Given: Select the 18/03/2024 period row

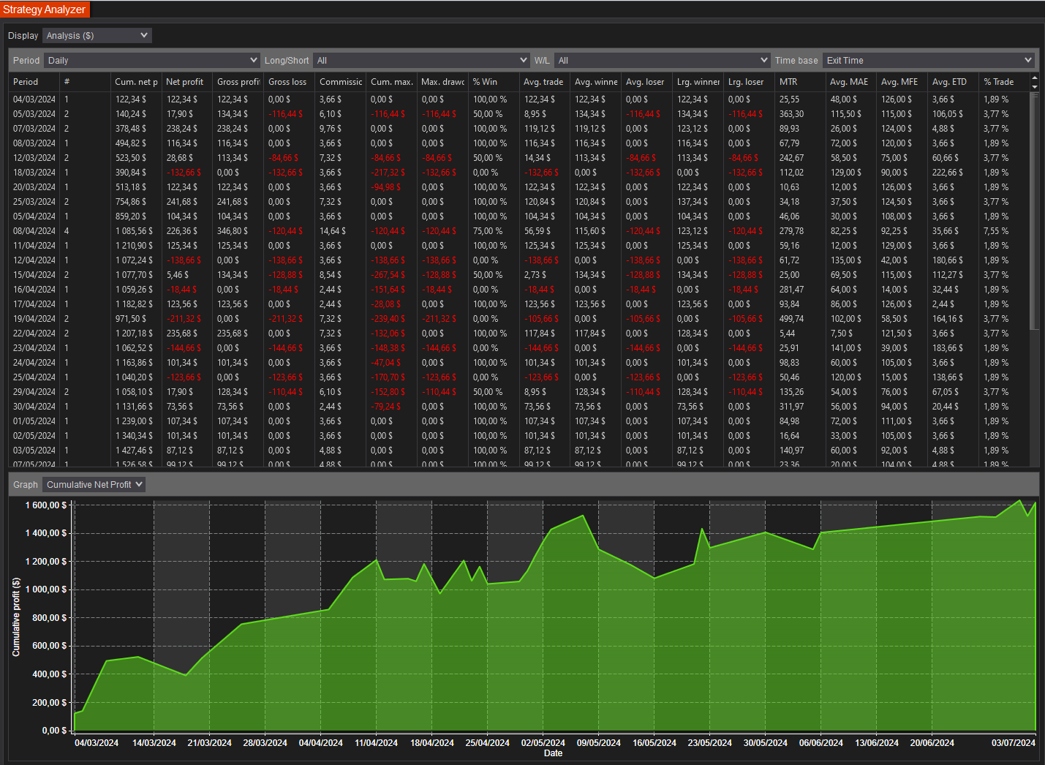Looking at the screenshot, I should [519, 173].
